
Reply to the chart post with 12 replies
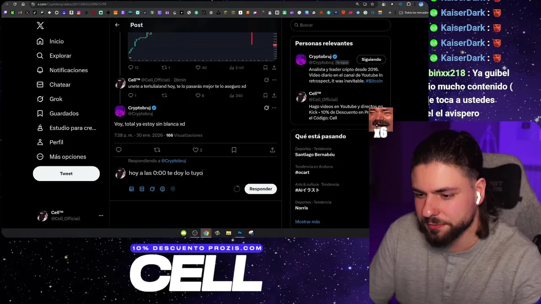coord(134,68)
